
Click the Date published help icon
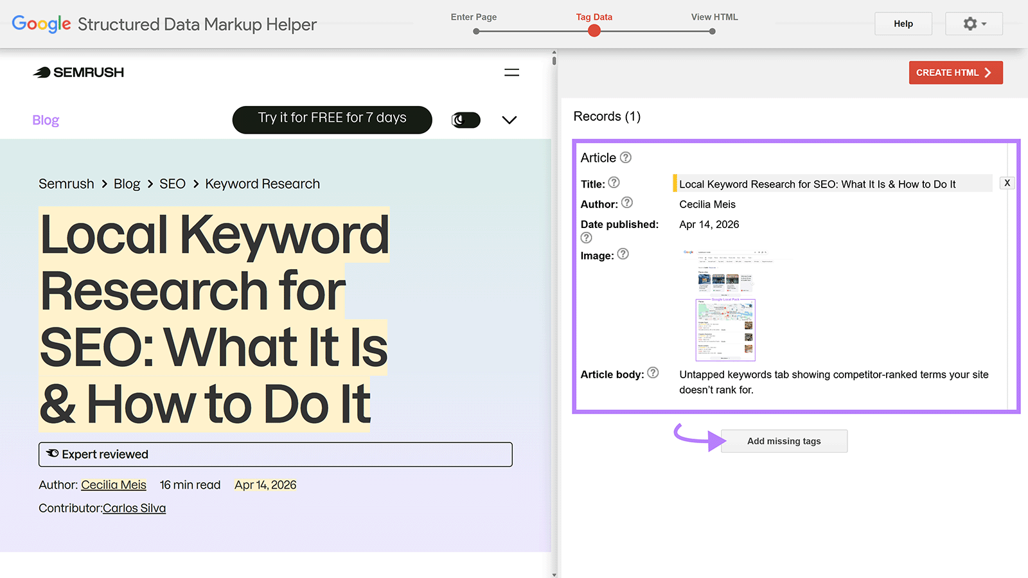(586, 238)
